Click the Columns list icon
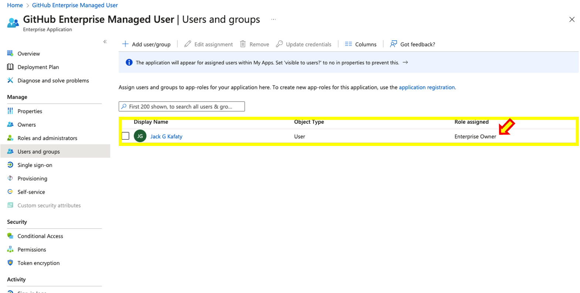Viewport: 580px width, 293px height. tap(348, 44)
